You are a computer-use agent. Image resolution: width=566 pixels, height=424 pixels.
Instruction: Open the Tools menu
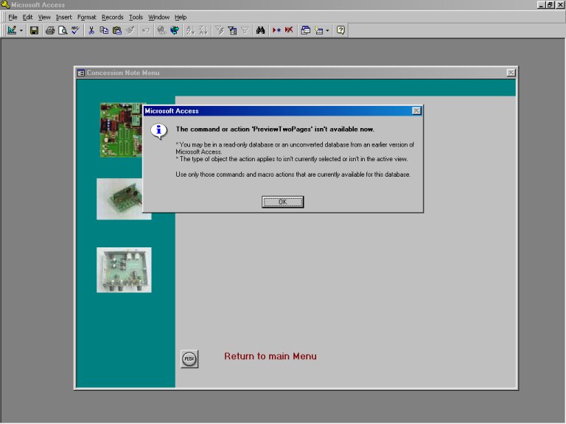pos(136,17)
